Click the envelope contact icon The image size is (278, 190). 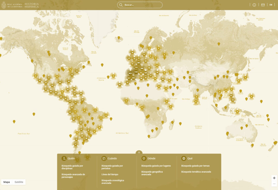point(263,5)
